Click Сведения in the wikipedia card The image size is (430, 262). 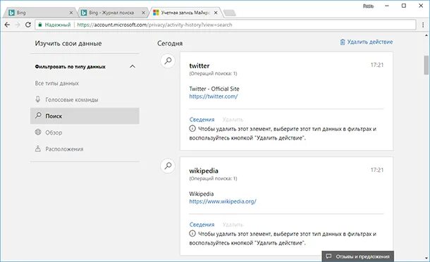point(202,225)
